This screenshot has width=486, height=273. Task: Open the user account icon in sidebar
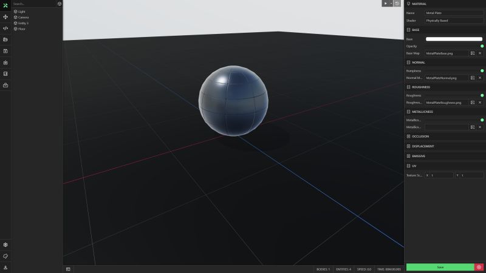[5, 268]
